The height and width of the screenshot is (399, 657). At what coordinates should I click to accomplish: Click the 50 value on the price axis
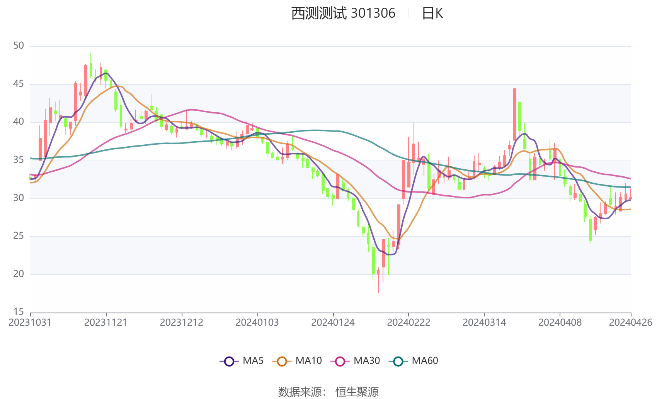(19, 46)
